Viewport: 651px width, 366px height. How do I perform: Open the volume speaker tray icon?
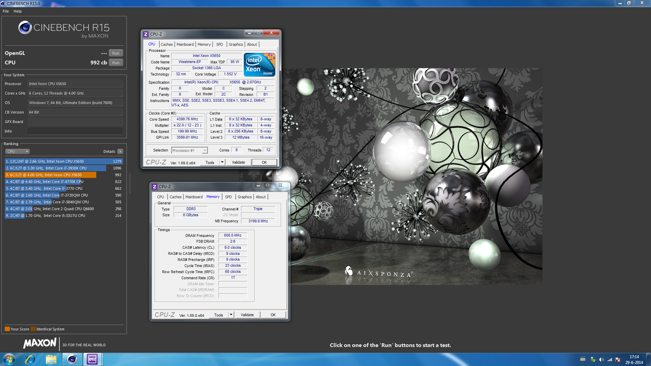(x=601, y=360)
